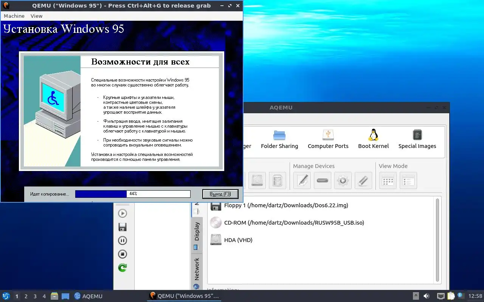Click the eraser icon under Manage Devices
Screen dimensions: 484x302
tap(363, 180)
